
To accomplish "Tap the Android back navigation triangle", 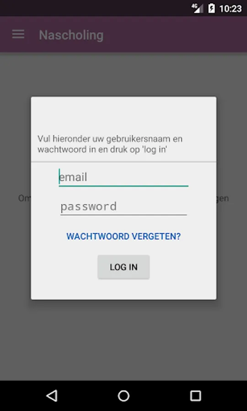I will pos(52,396).
